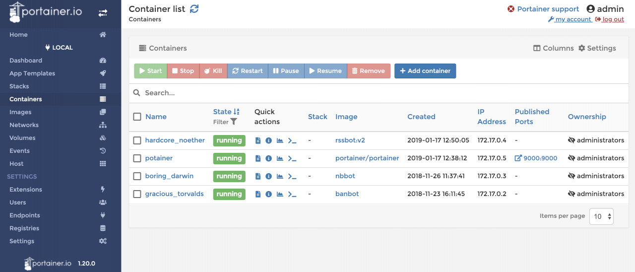
Task: Open stats chart icon for potainer
Action: coord(280,158)
